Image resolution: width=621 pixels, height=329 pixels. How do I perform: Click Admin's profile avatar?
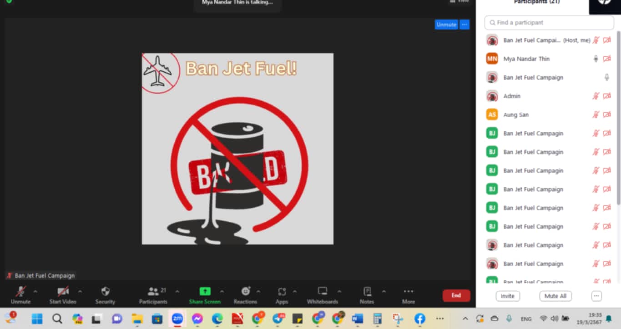coord(492,96)
